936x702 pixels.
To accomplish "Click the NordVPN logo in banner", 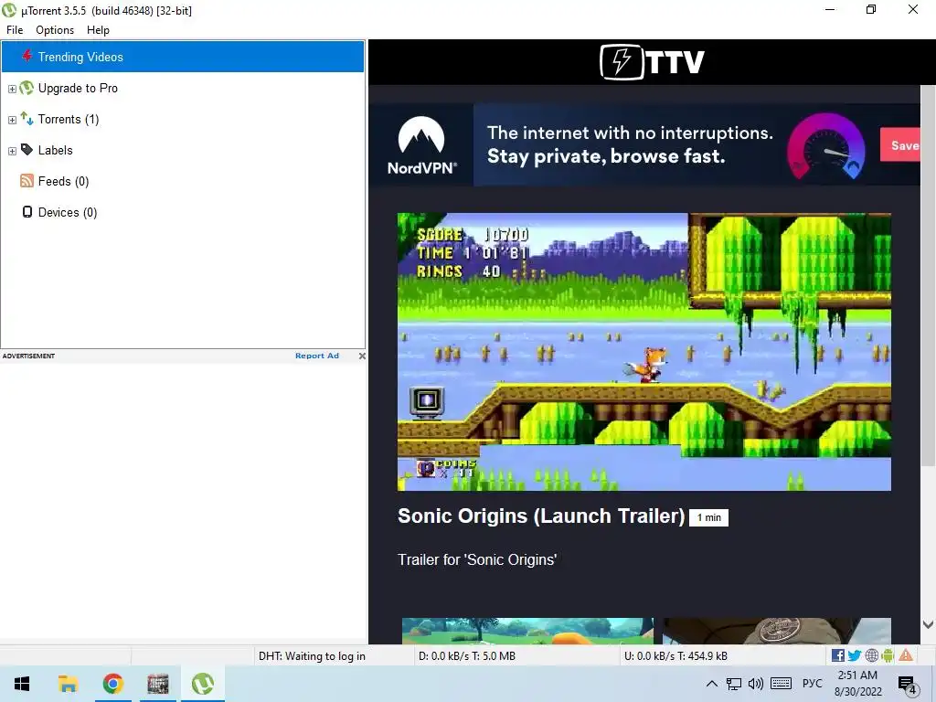I will pyautogui.click(x=421, y=145).
